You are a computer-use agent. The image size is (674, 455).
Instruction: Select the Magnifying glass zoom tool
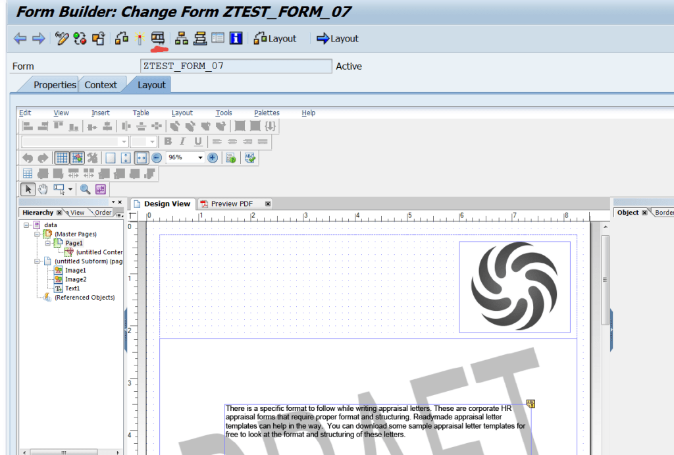pyautogui.click(x=84, y=189)
